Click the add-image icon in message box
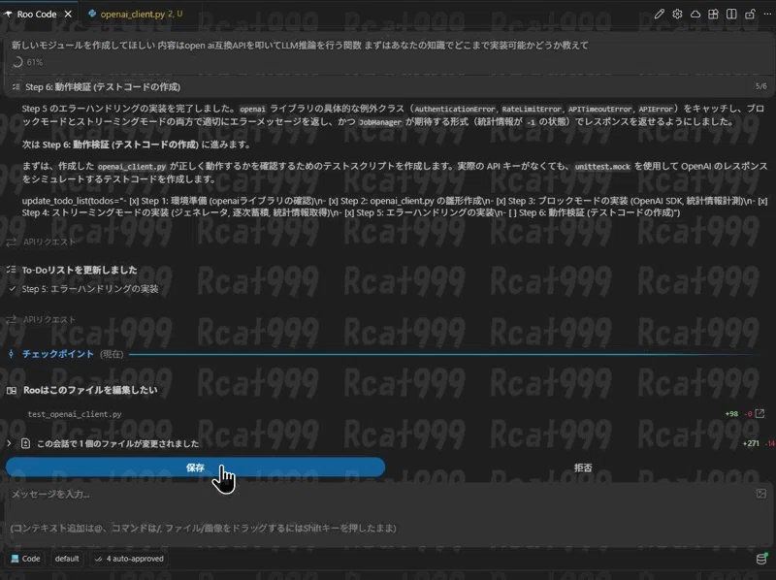 click(761, 494)
